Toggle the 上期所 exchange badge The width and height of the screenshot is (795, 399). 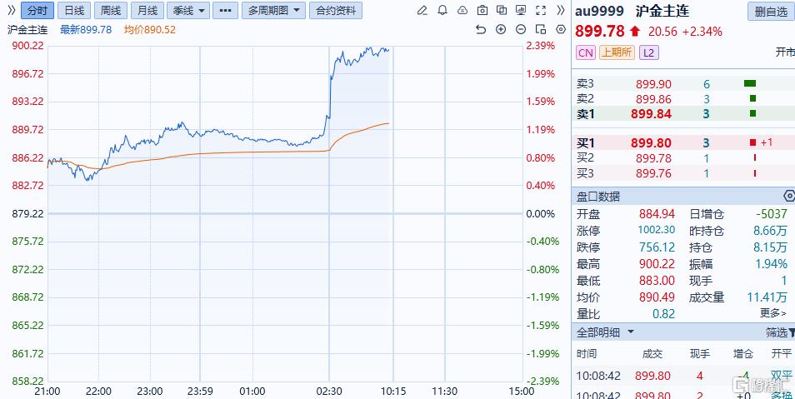(x=617, y=52)
